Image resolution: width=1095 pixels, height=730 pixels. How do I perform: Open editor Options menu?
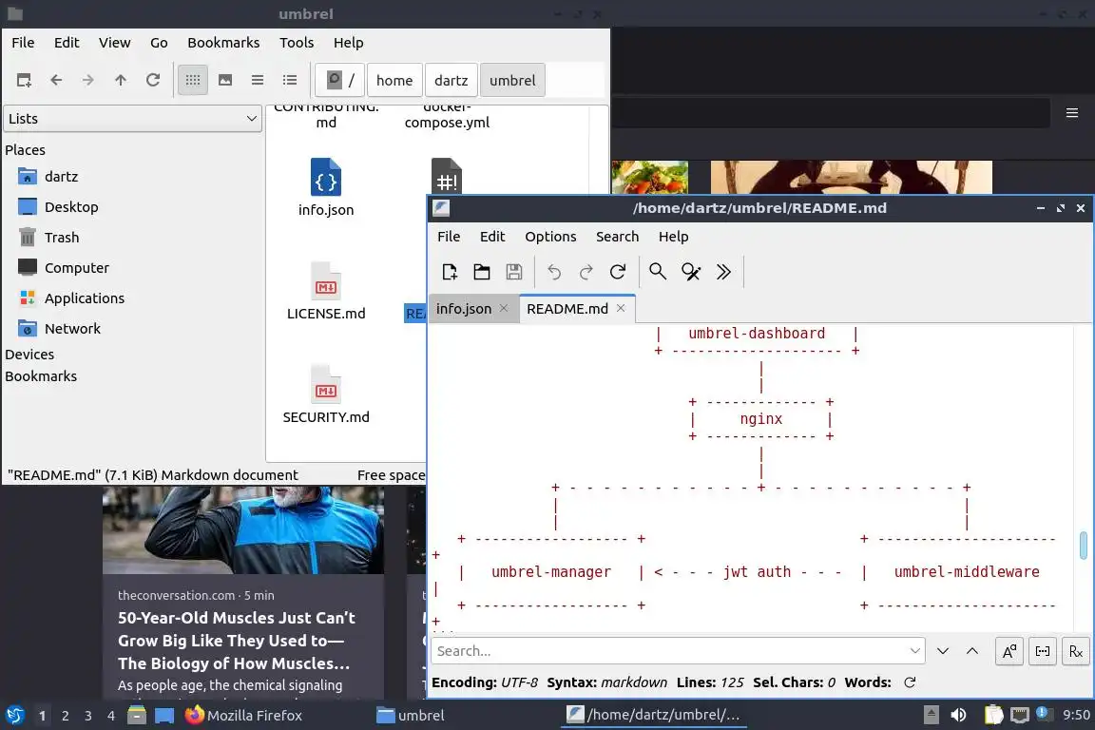(550, 237)
